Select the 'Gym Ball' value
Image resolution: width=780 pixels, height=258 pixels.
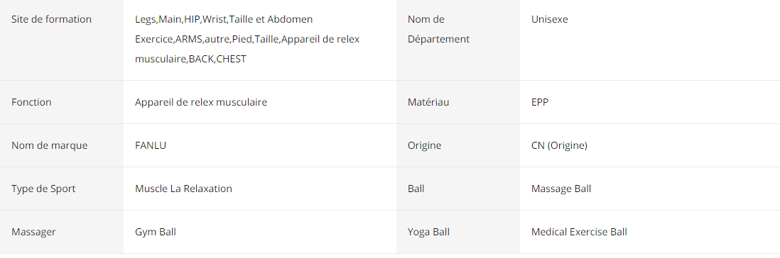point(156,232)
